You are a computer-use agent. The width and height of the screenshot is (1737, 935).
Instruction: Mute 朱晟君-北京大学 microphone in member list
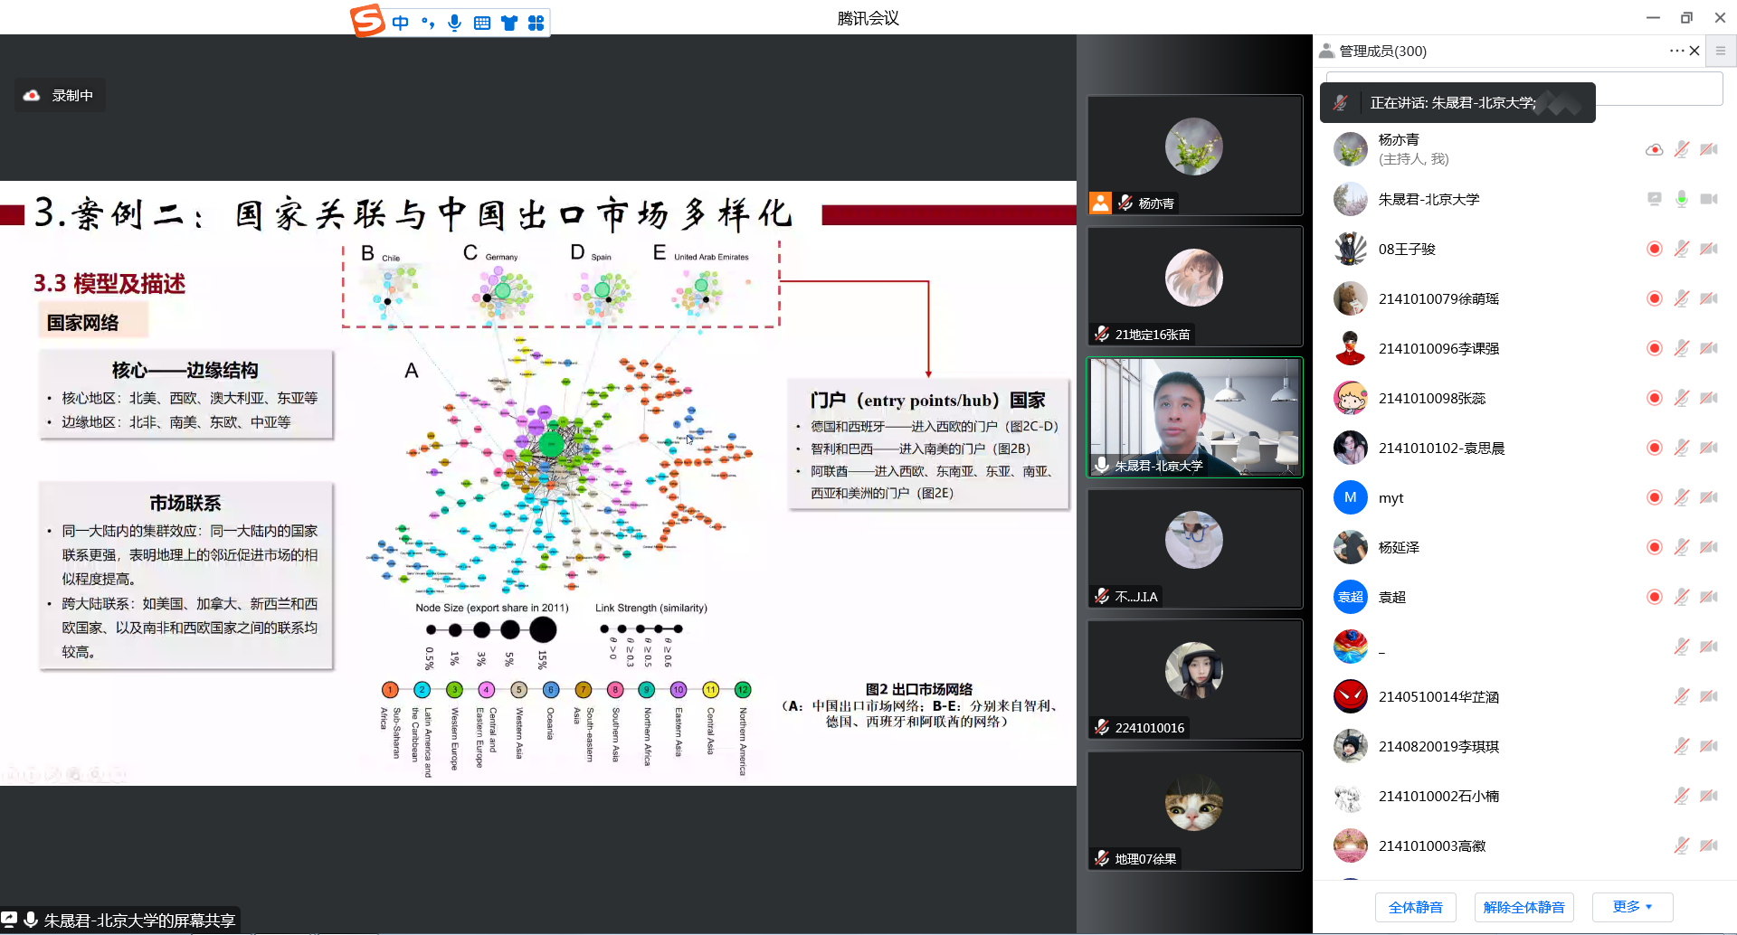pyautogui.click(x=1681, y=199)
